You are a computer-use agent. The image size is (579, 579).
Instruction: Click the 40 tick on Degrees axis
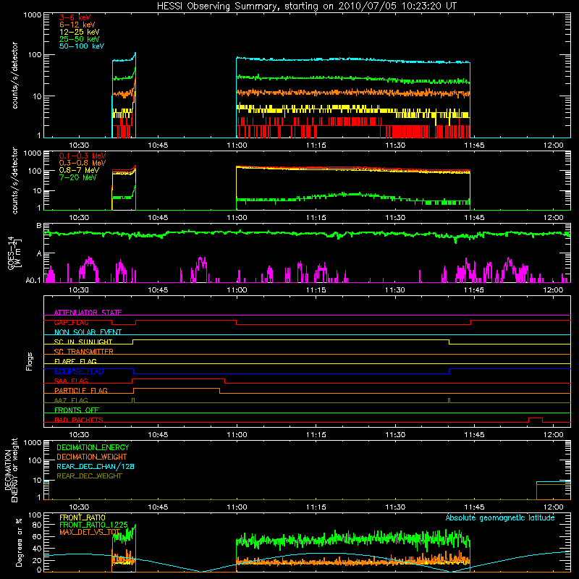(x=37, y=549)
